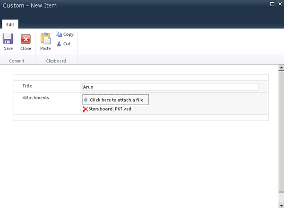Click the Clipboard group label
284x208 pixels.
click(56, 61)
